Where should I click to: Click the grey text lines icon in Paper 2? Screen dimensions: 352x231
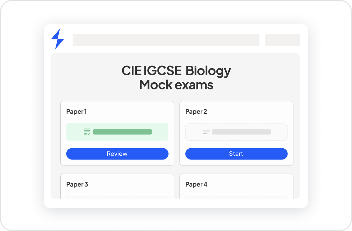pos(206,132)
